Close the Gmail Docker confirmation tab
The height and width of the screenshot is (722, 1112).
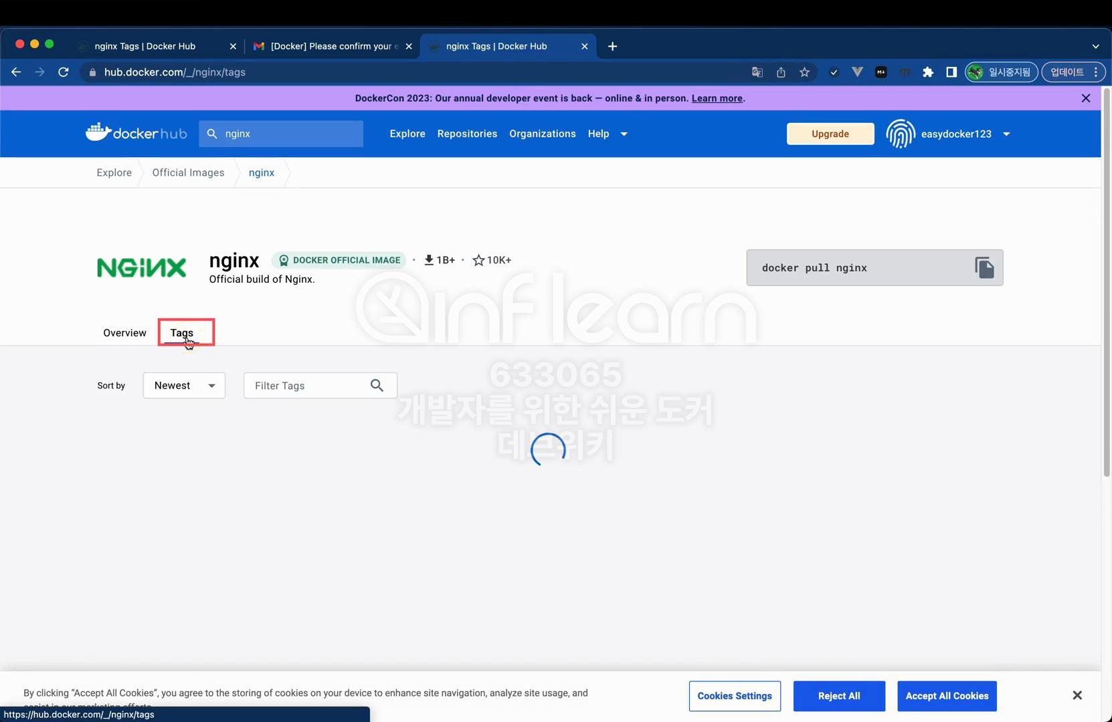[409, 46]
